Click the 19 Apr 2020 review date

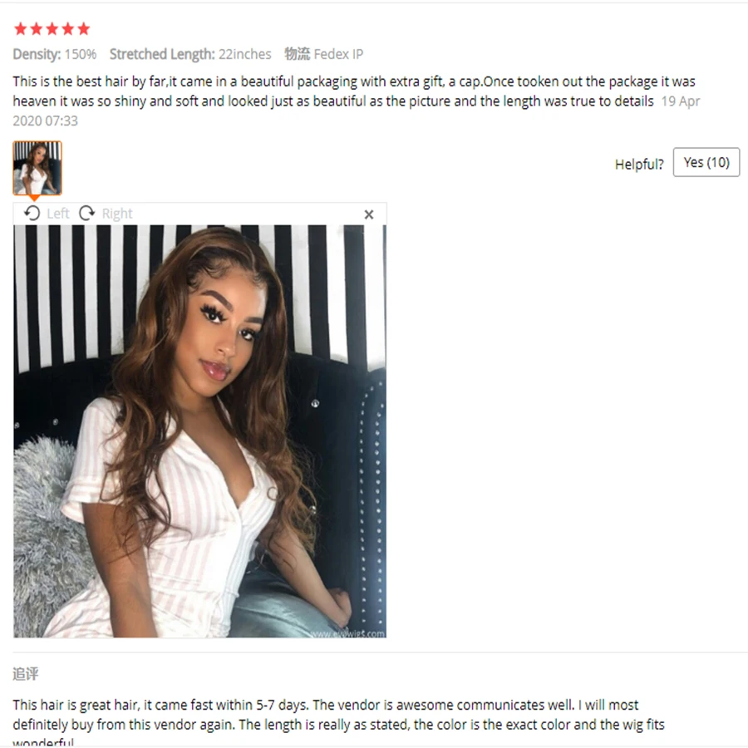point(356,111)
